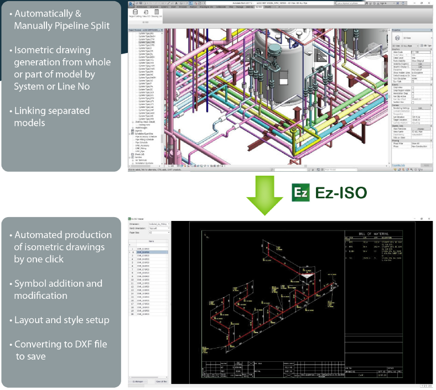436x390 pixels.
Task: Click the Revit application logo button
Action: (x=132, y=3)
